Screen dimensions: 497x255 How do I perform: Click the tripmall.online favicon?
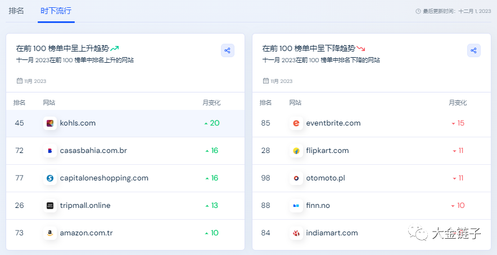click(50, 206)
